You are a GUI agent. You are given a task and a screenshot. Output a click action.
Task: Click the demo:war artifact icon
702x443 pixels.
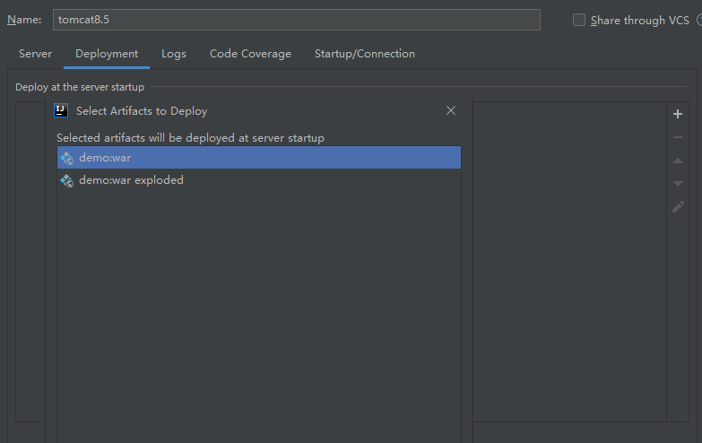coord(66,158)
